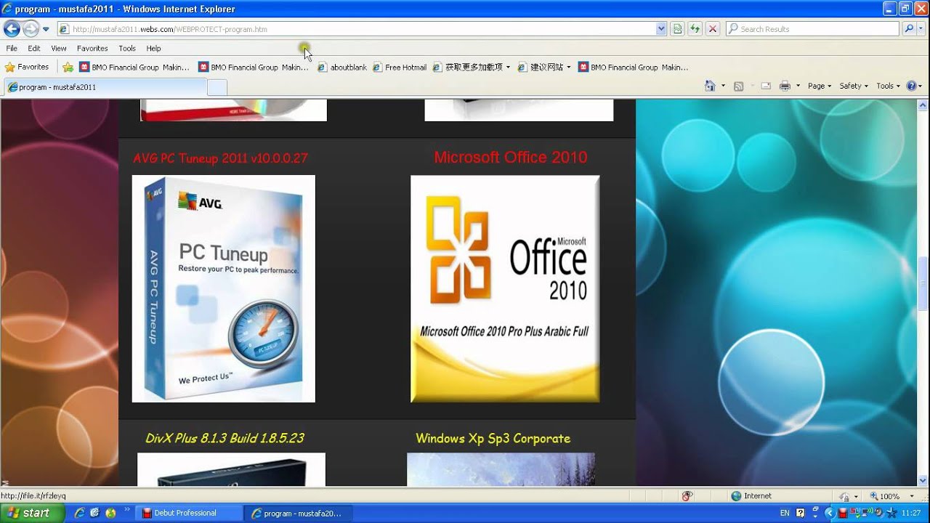Click the Internet security zone indicator

coord(751,496)
